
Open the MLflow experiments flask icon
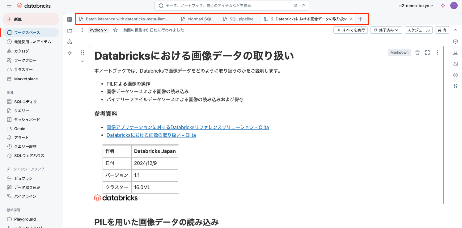click(x=456, y=53)
